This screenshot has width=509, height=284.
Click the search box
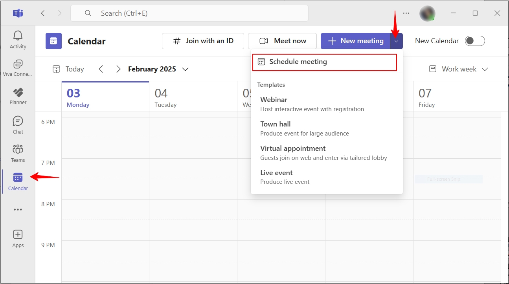pyautogui.click(x=189, y=13)
